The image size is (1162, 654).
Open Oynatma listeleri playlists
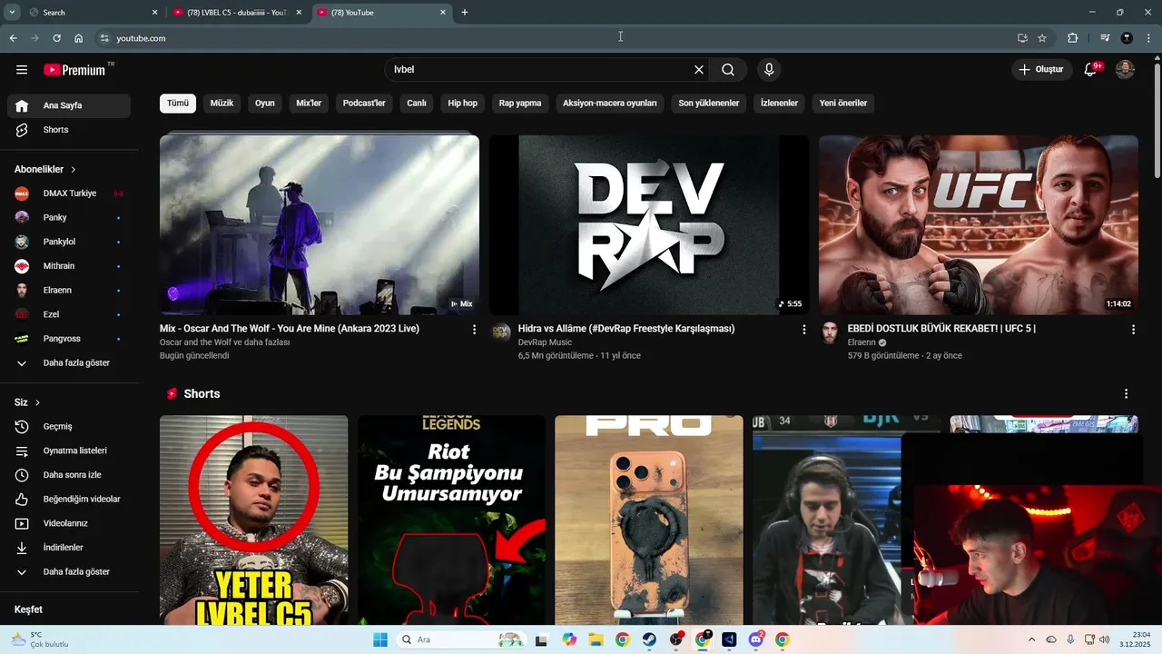tap(69, 451)
